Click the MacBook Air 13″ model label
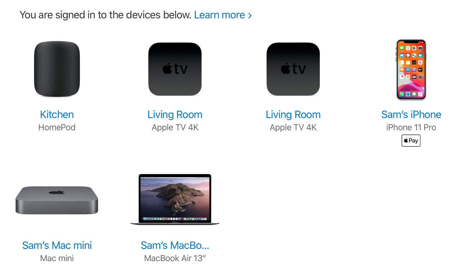This screenshot has width=454, height=277. tap(175, 258)
